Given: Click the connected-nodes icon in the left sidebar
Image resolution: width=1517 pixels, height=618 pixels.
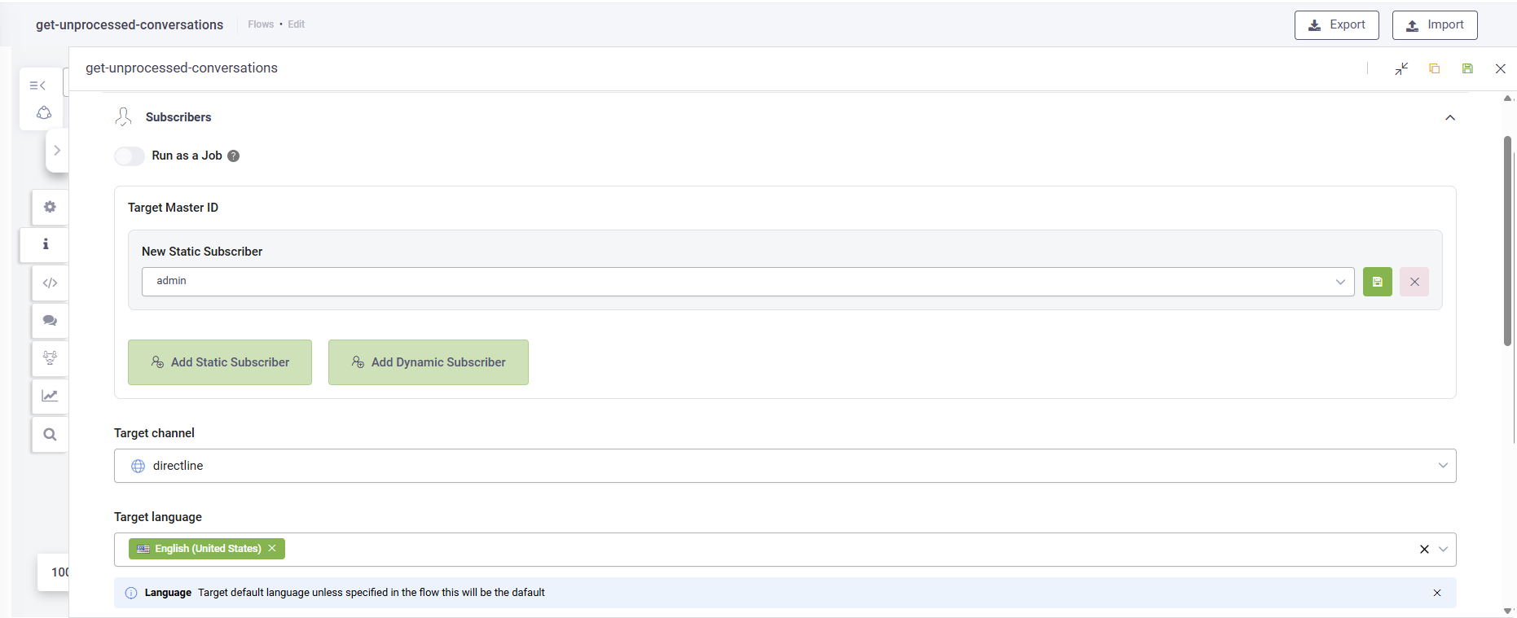Looking at the screenshot, I should coord(44,112).
